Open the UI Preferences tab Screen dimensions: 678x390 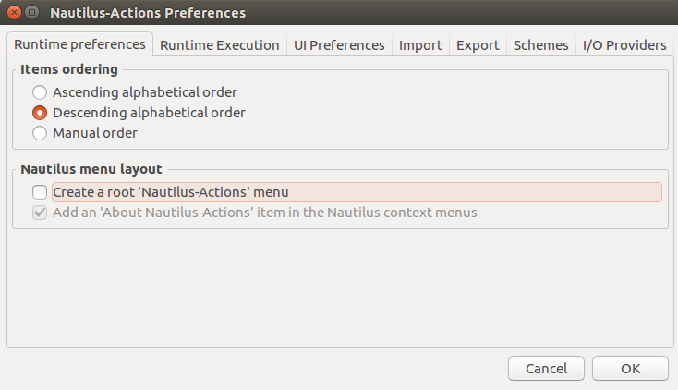[x=339, y=45]
